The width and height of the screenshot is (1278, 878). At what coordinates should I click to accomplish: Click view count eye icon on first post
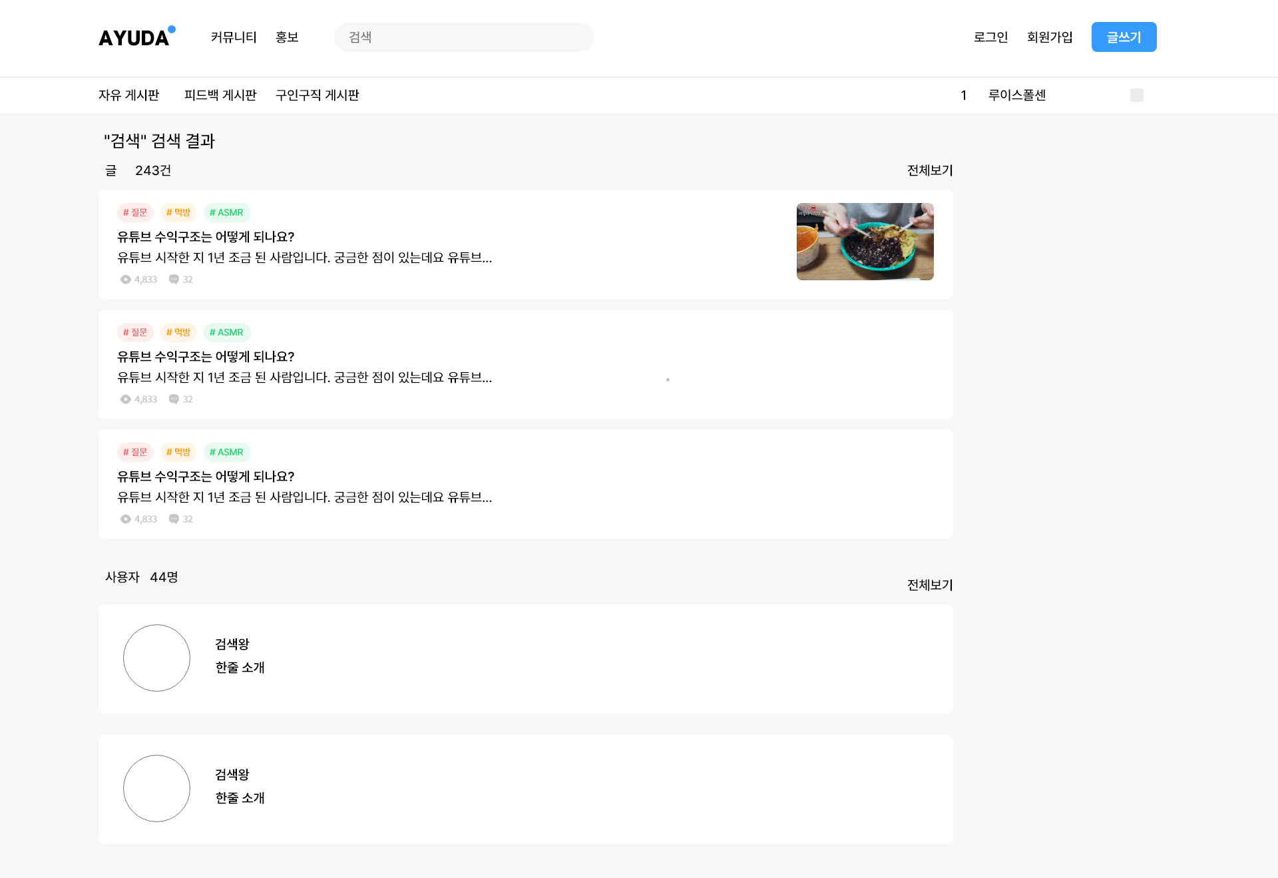(125, 280)
